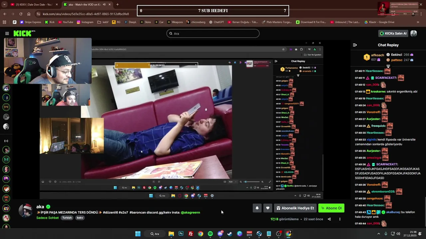Image resolution: width=426 pixels, height=239 pixels.
Task: Open aka's channel avatar with Santa hat
Action: point(26,210)
